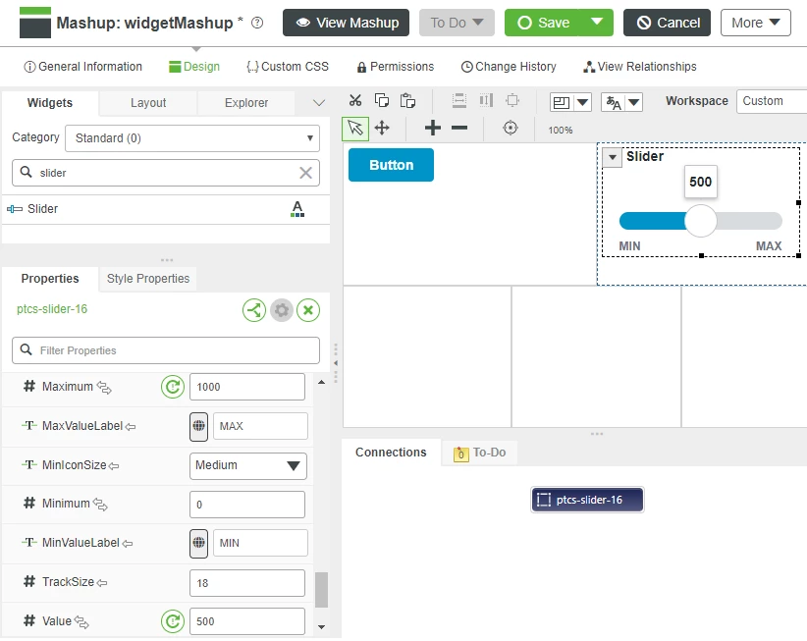The width and height of the screenshot is (807, 641).
Task: Click the binding arrow next to TrackSize
Action: pyautogui.click(x=102, y=582)
